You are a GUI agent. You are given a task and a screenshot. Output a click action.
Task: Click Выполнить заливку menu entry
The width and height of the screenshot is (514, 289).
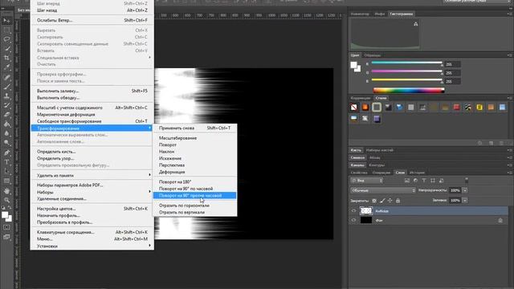[x=92, y=91]
